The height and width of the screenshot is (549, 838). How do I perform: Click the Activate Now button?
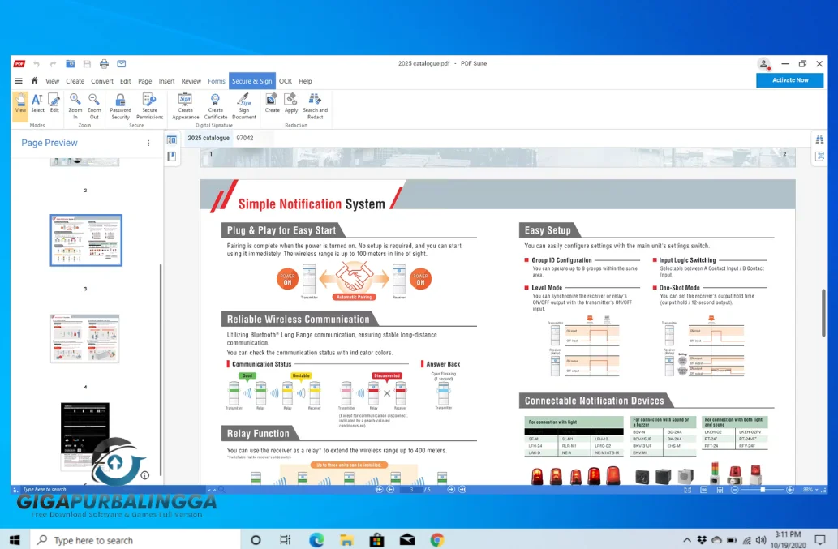pyautogui.click(x=790, y=80)
